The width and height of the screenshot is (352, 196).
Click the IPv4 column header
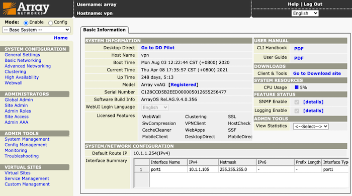pos(203,162)
